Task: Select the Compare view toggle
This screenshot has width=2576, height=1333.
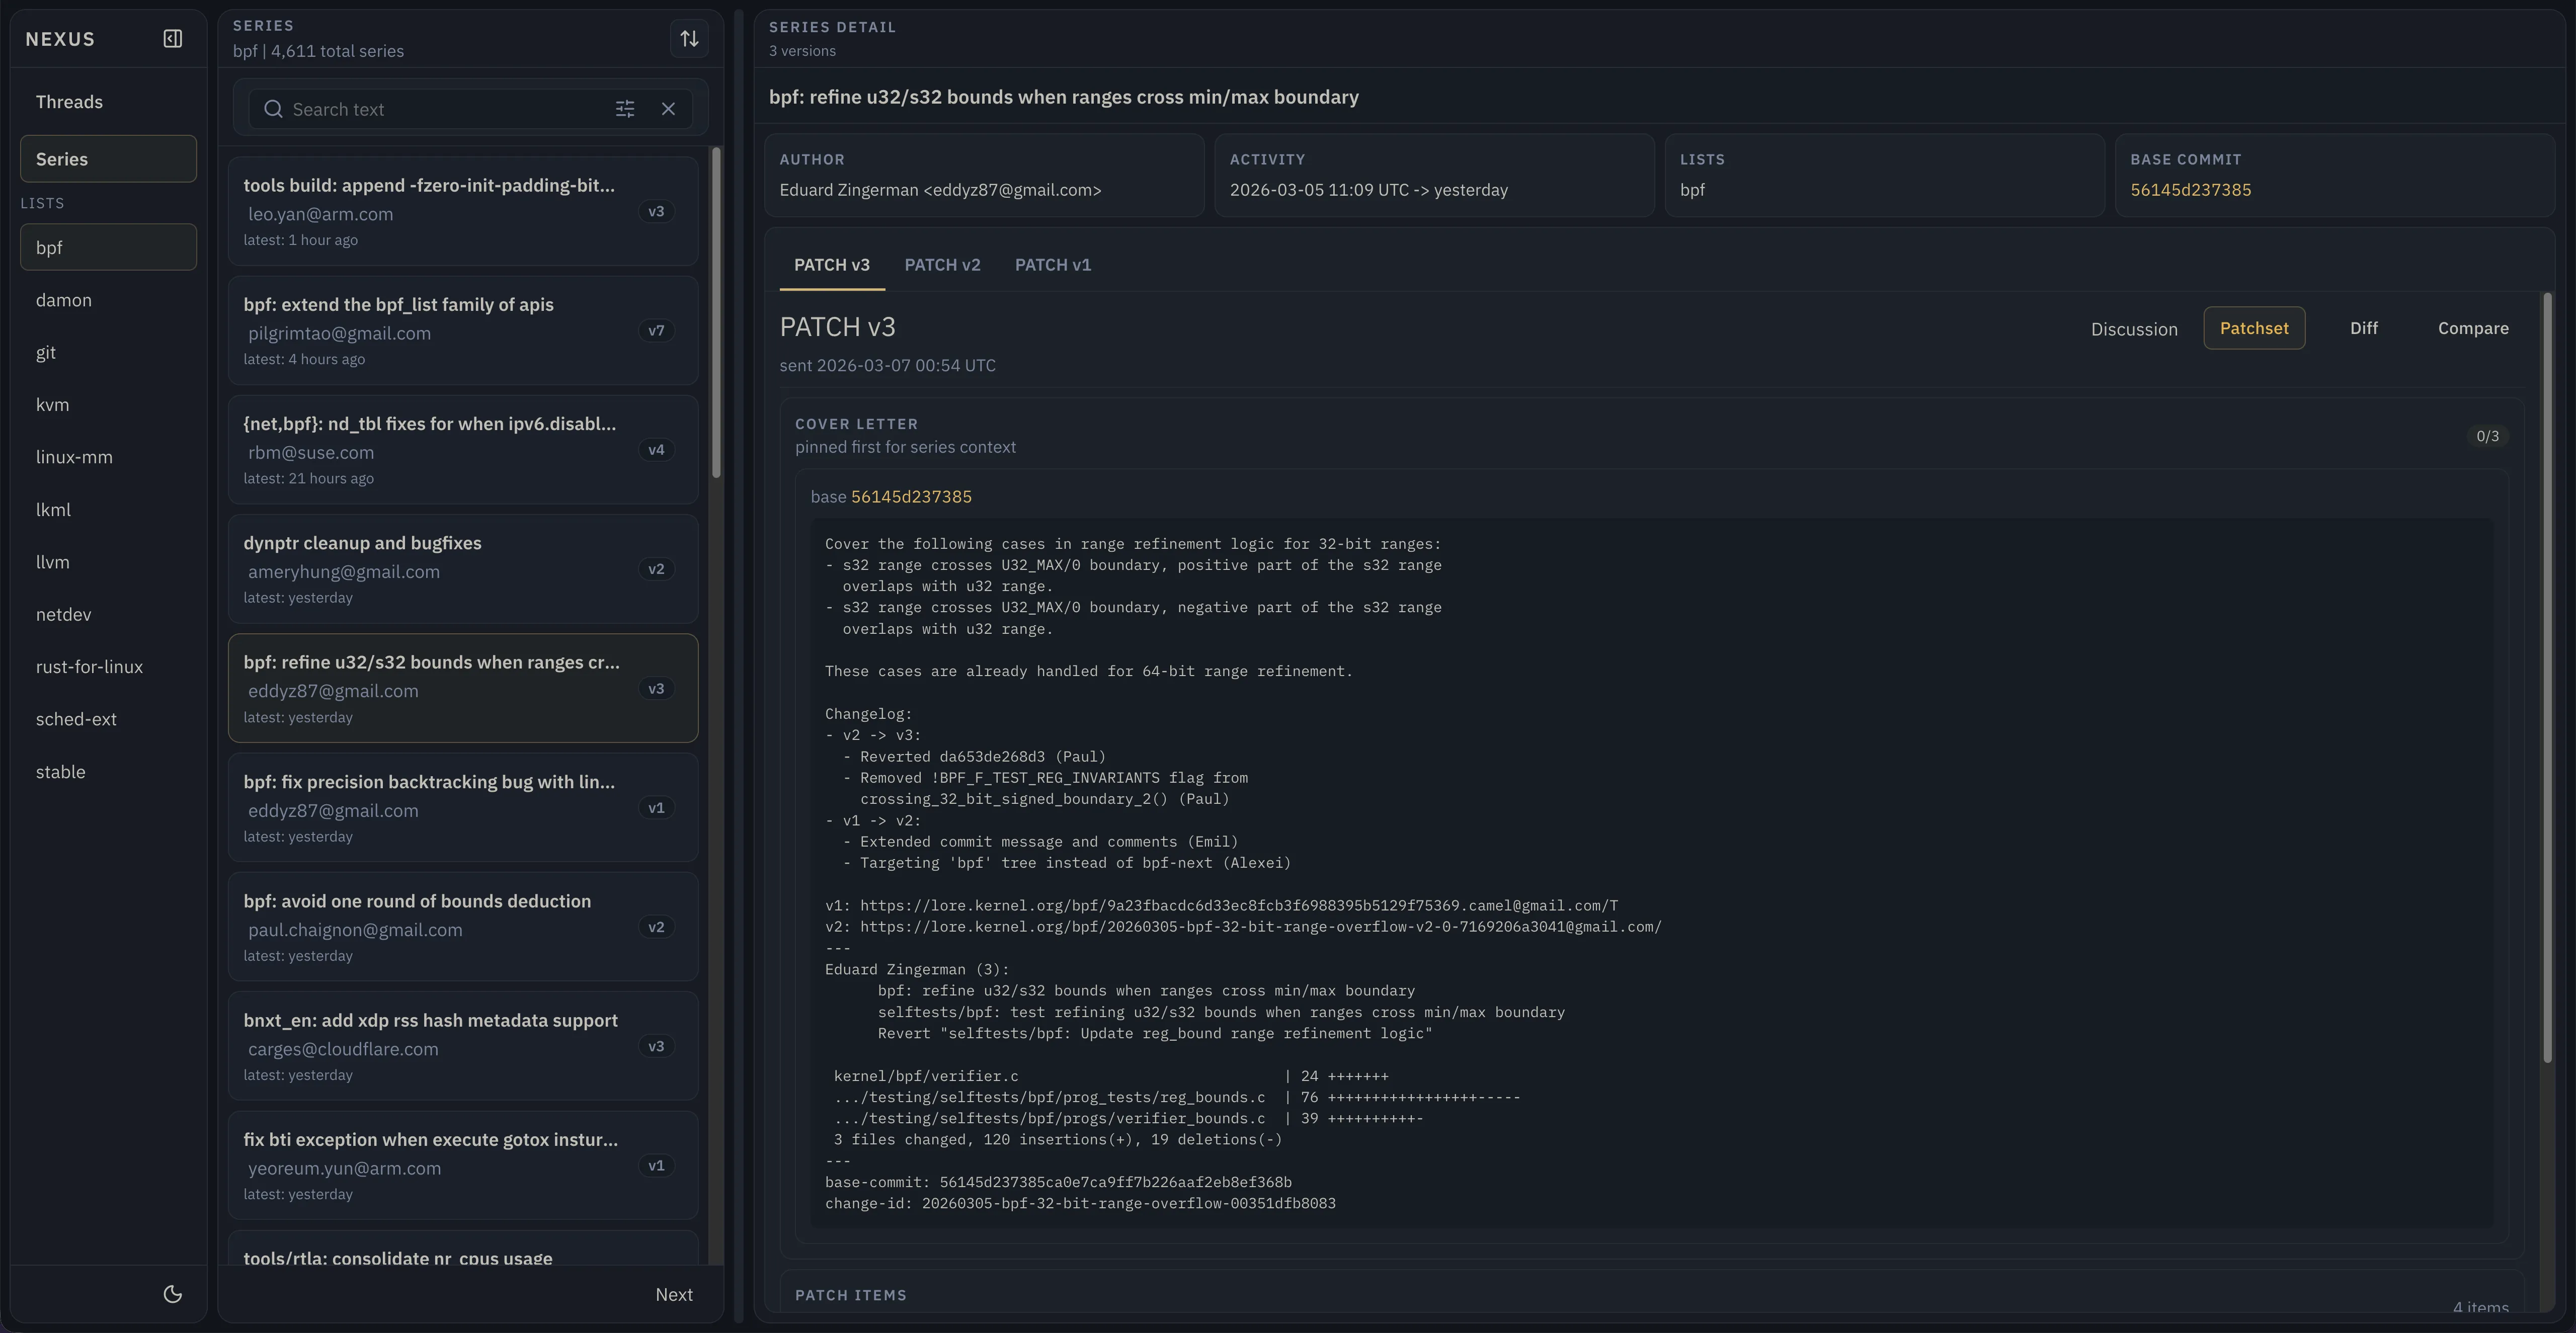Action: (x=2472, y=328)
